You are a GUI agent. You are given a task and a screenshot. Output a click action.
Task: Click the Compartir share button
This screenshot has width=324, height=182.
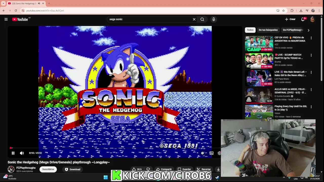(x=164, y=169)
